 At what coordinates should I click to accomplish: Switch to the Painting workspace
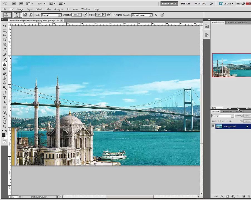pos(200,4)
